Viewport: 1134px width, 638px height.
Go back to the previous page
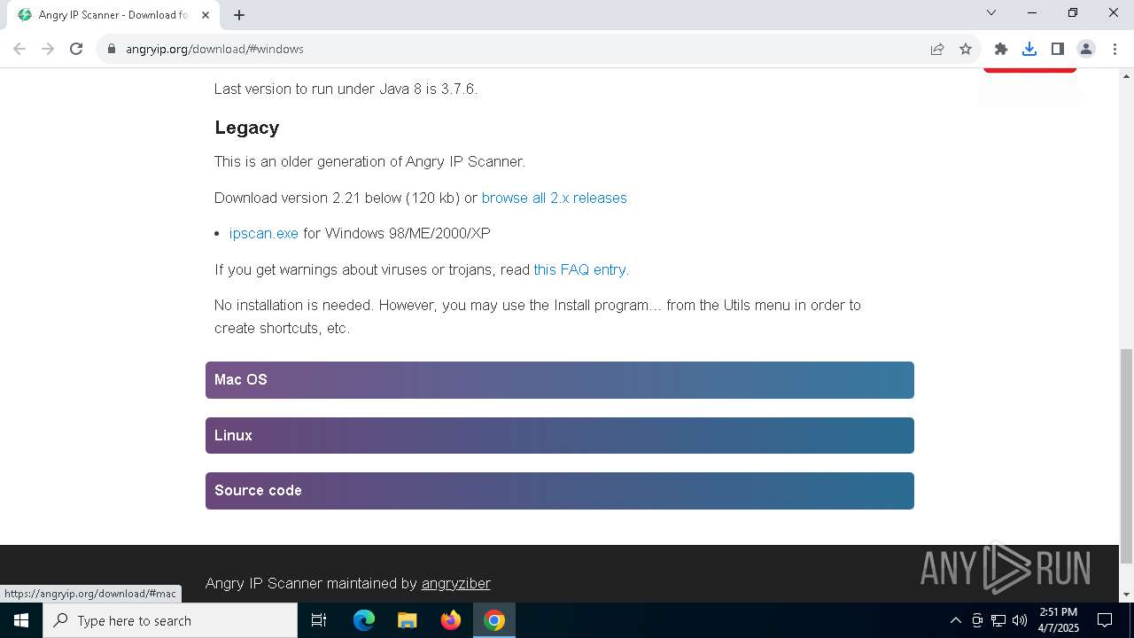coord(19,49)
